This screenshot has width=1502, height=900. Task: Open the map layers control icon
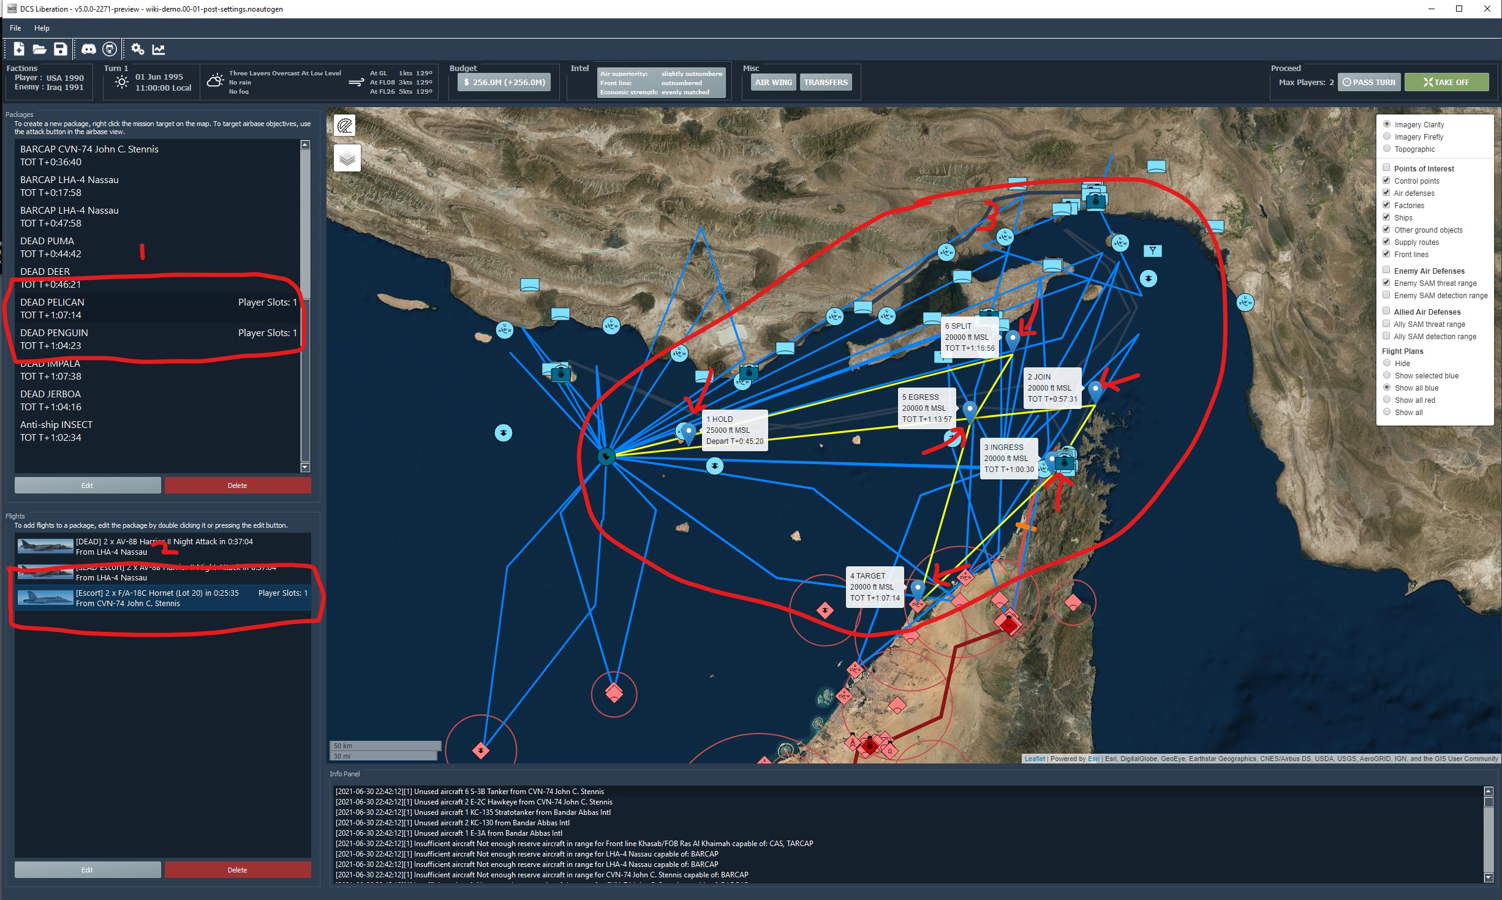click(x=347, y=159)
